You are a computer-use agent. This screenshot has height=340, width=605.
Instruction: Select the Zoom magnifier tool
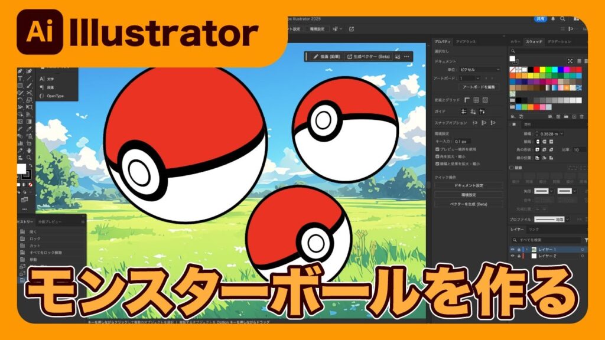point(29,158)
